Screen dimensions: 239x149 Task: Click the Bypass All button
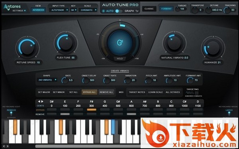click(90, 92)
